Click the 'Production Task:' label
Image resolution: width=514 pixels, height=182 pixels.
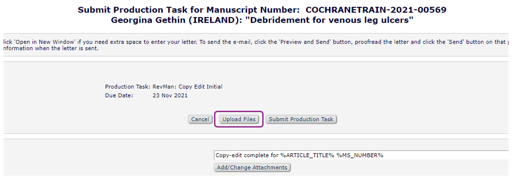128,87
